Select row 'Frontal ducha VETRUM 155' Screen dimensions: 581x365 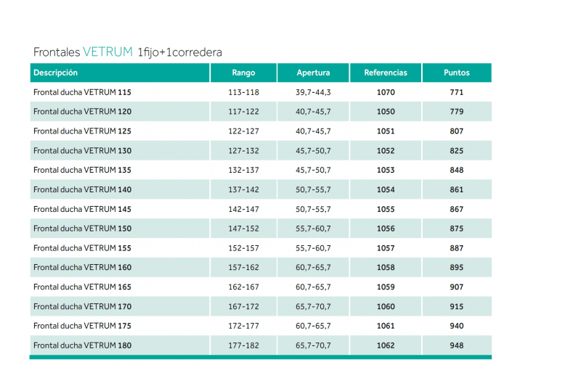(x=261, y=248)
